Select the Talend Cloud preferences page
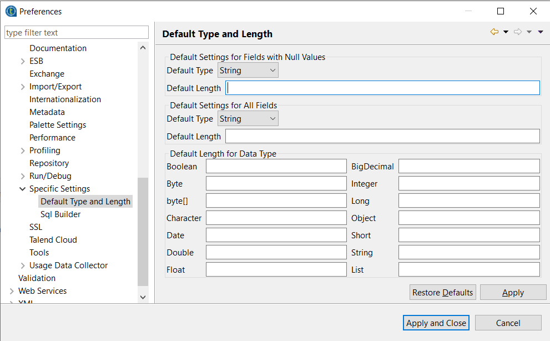This screenshot has width=550, height=341. [x=53, y=240]
